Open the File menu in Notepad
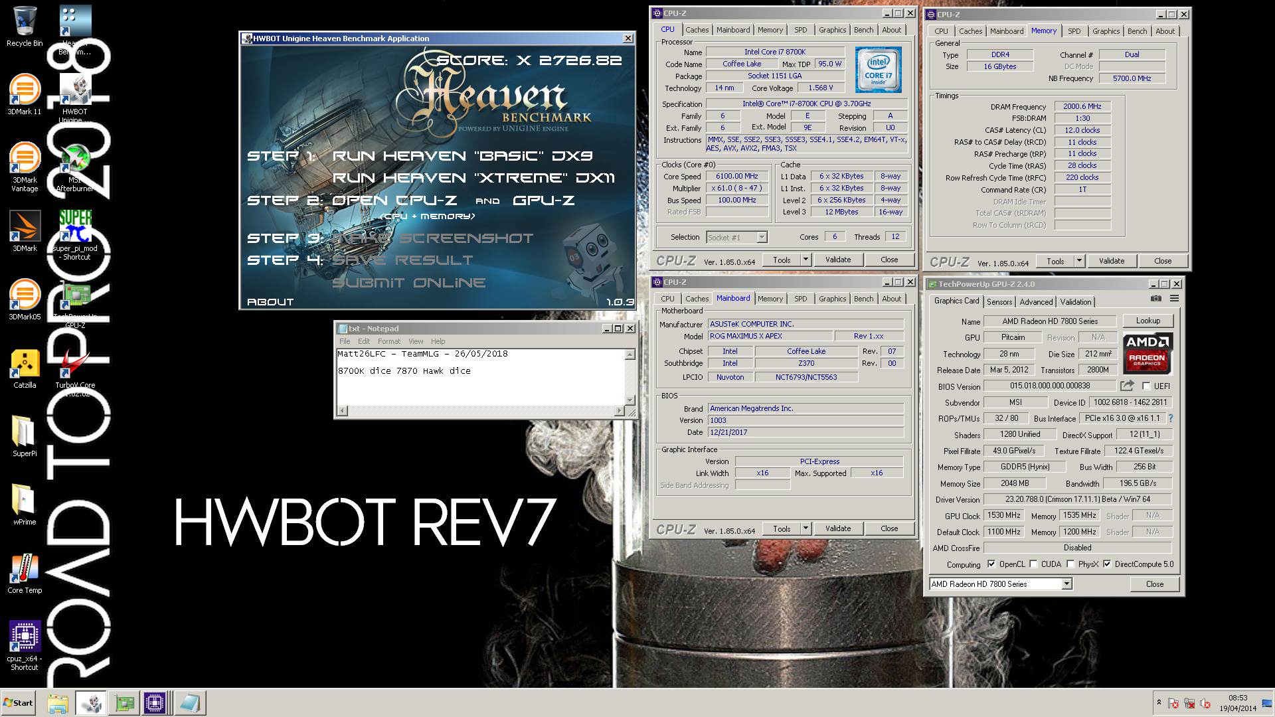This screenshot has width=1275, height=717. pyautogui.click(x=345, y=341)
